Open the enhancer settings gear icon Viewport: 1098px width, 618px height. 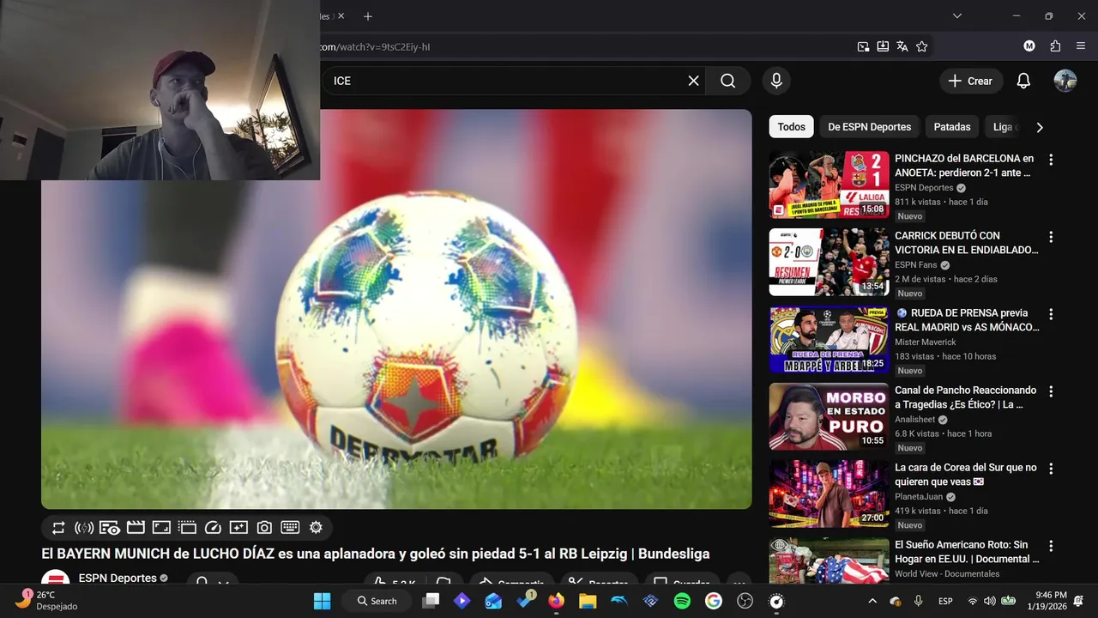pos(316,528)
